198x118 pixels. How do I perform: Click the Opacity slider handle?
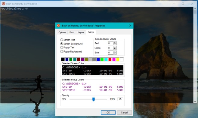coord(94,99)
